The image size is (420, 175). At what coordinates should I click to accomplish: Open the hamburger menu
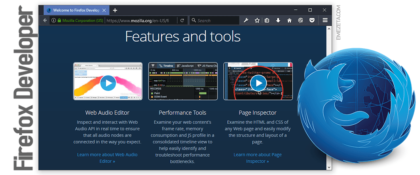point(325,20)
